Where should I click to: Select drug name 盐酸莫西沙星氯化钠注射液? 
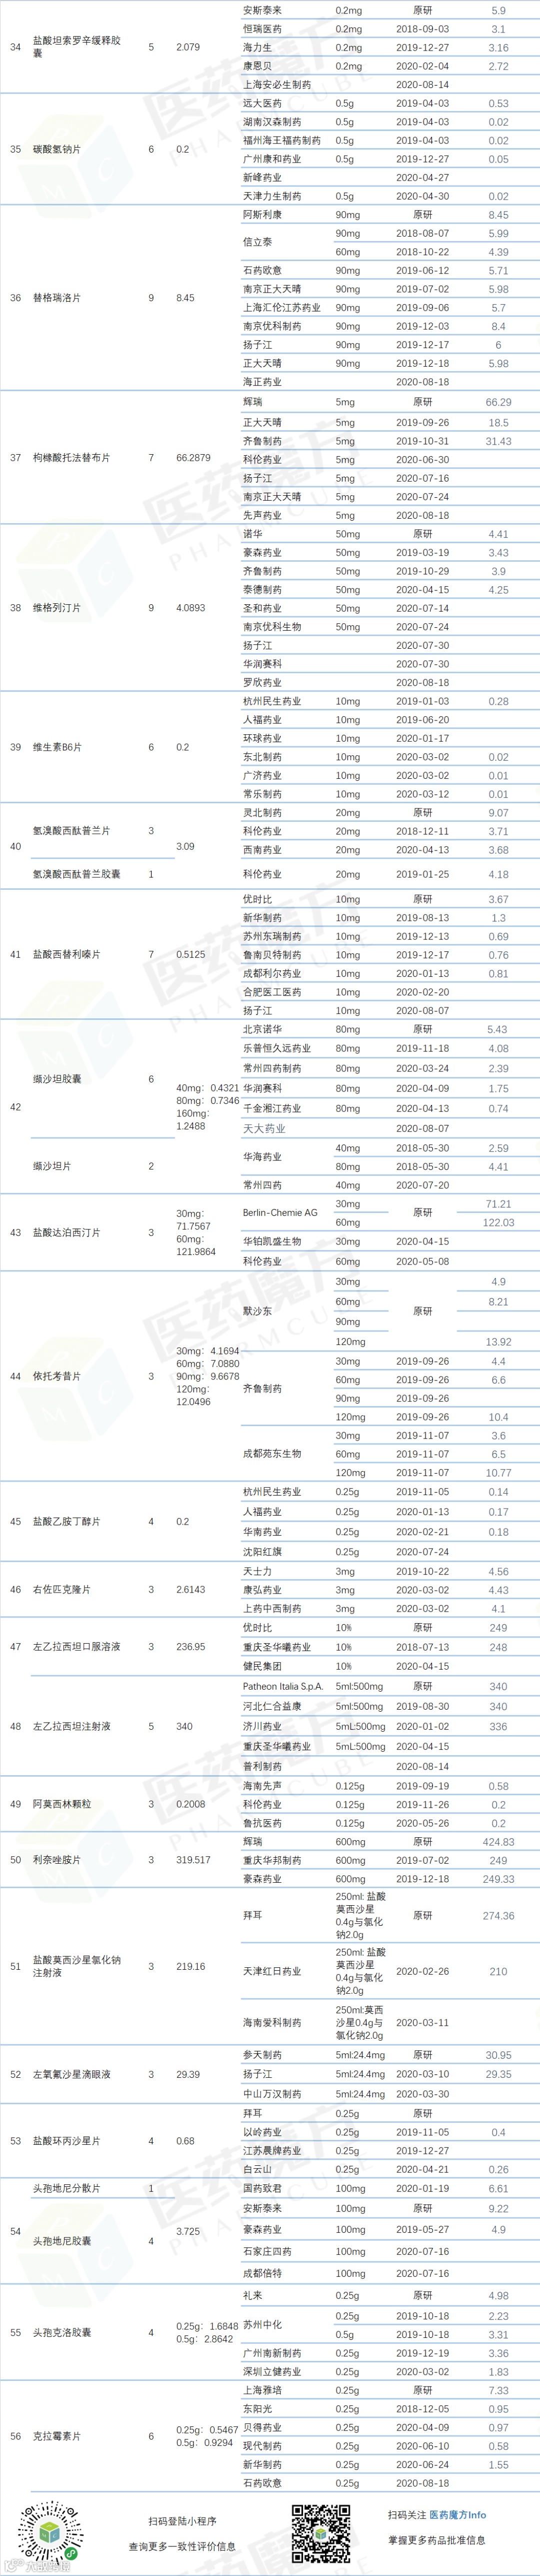[77, 1966]
